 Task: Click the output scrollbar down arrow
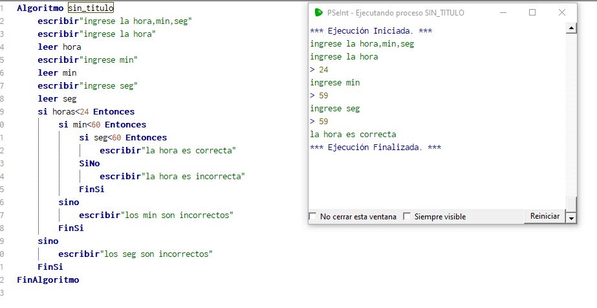(x=570, y=218)
